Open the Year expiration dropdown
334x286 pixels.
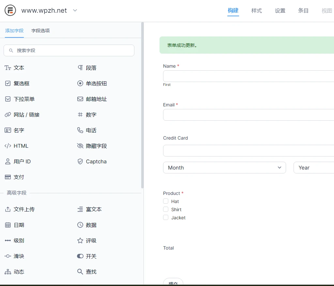click(x=313, y=168)
